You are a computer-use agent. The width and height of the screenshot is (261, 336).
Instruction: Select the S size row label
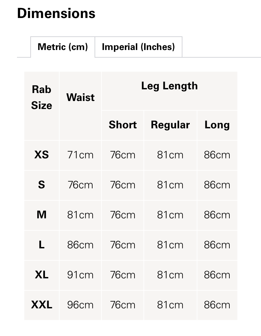point(42,185)
